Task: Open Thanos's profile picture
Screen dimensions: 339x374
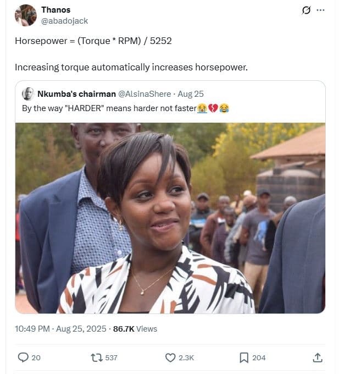Action: (25, 15)
